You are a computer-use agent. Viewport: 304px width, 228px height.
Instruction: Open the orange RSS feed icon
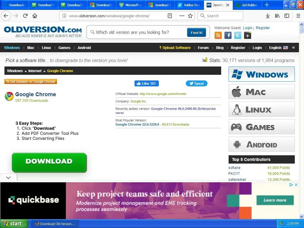point(218,36)
